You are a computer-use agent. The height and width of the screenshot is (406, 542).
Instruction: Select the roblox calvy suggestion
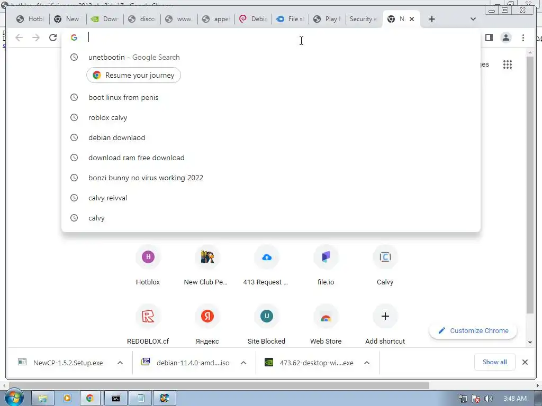(x=270, y=117)
